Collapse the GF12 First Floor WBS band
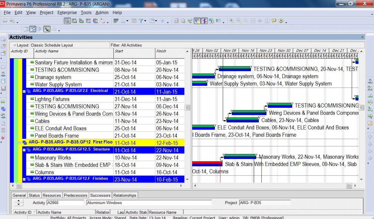The image size is (374, 219). [20, 143]
